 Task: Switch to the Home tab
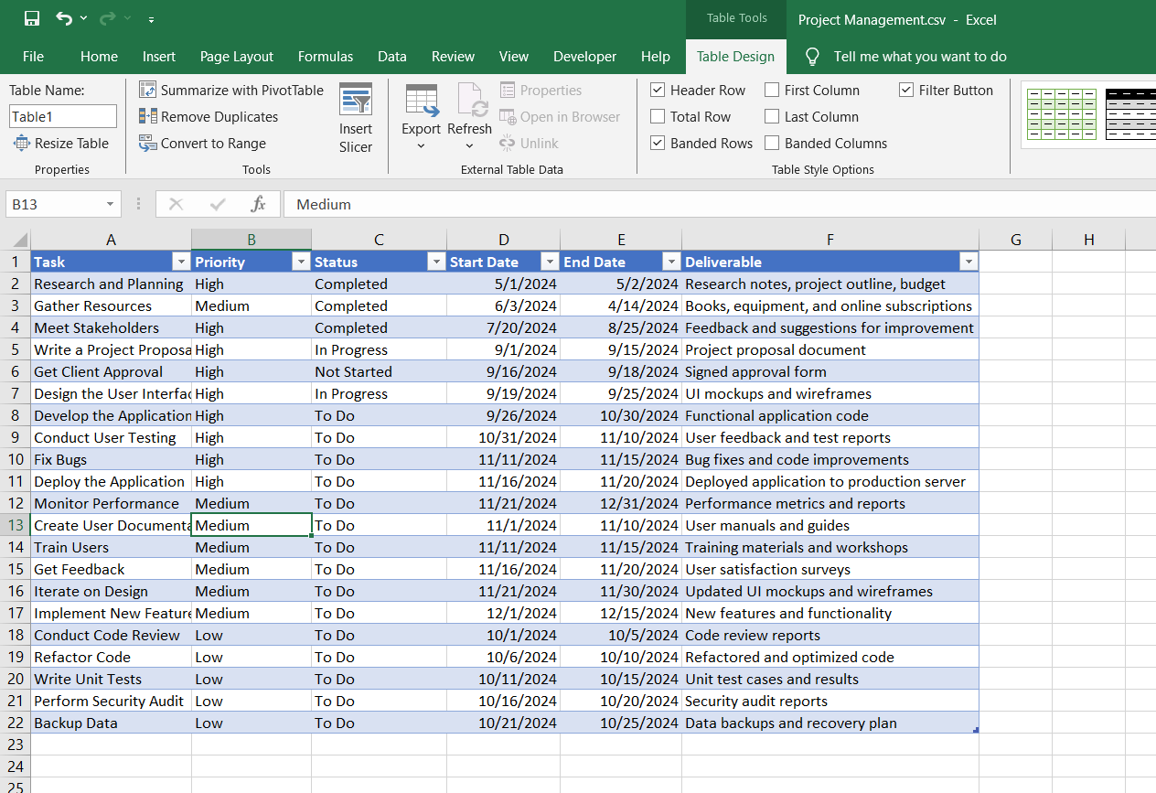(x=99, y=56)
